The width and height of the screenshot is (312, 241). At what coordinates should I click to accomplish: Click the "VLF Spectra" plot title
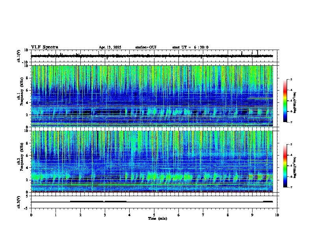(x=45, y=47)
